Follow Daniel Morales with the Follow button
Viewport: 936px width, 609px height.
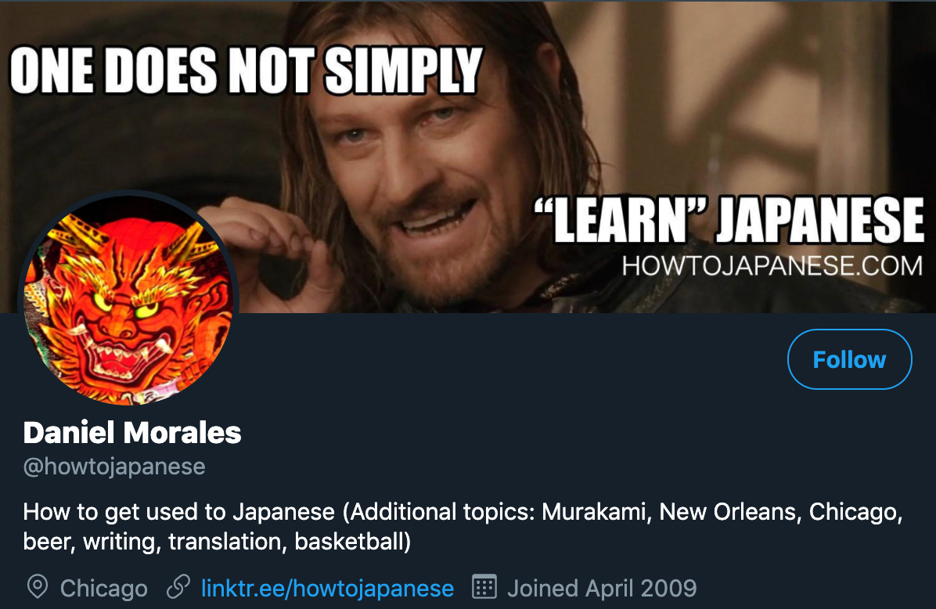point(849,359)
